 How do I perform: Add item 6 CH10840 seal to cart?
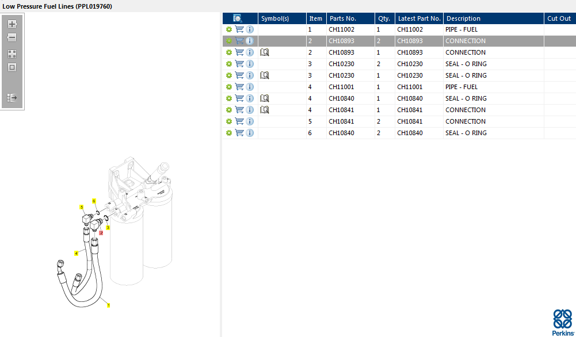(x=239, y=133)
